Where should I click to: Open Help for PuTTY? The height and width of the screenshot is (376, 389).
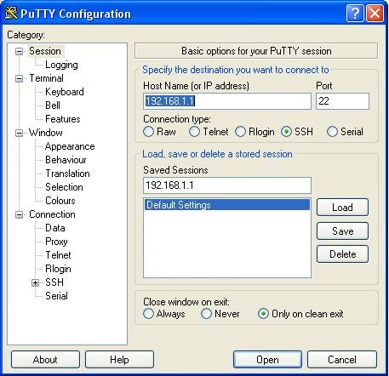(x=119, y=360)
